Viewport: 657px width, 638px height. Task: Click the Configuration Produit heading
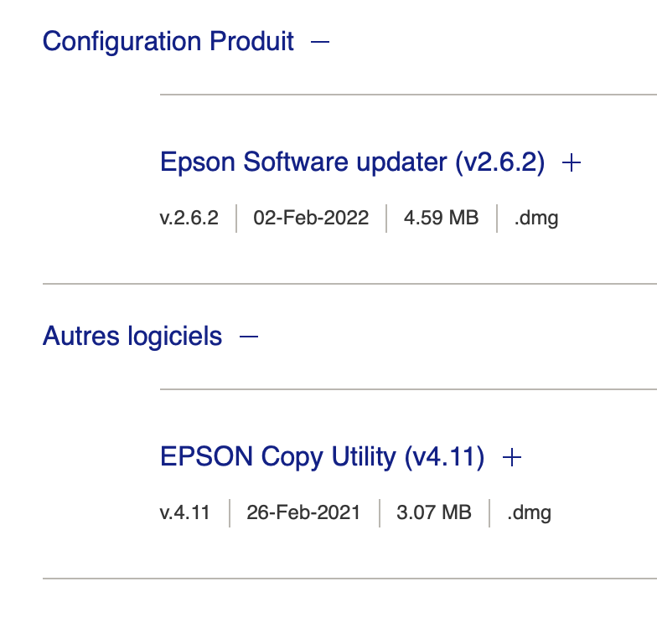(x=168, y=41)
